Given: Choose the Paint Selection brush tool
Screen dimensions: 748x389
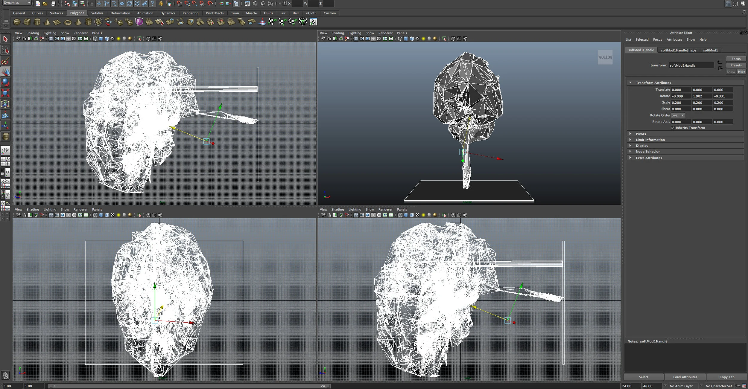Looking at the screenshot, I should tap(5, 61).
